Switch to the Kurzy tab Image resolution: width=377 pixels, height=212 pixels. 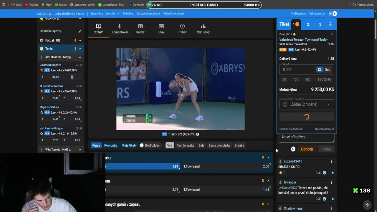96,145
